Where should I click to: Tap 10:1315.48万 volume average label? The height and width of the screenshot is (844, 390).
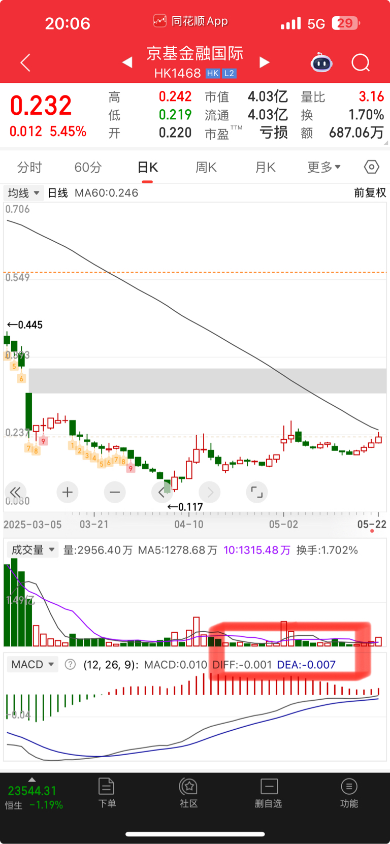(x=257, y=550)
